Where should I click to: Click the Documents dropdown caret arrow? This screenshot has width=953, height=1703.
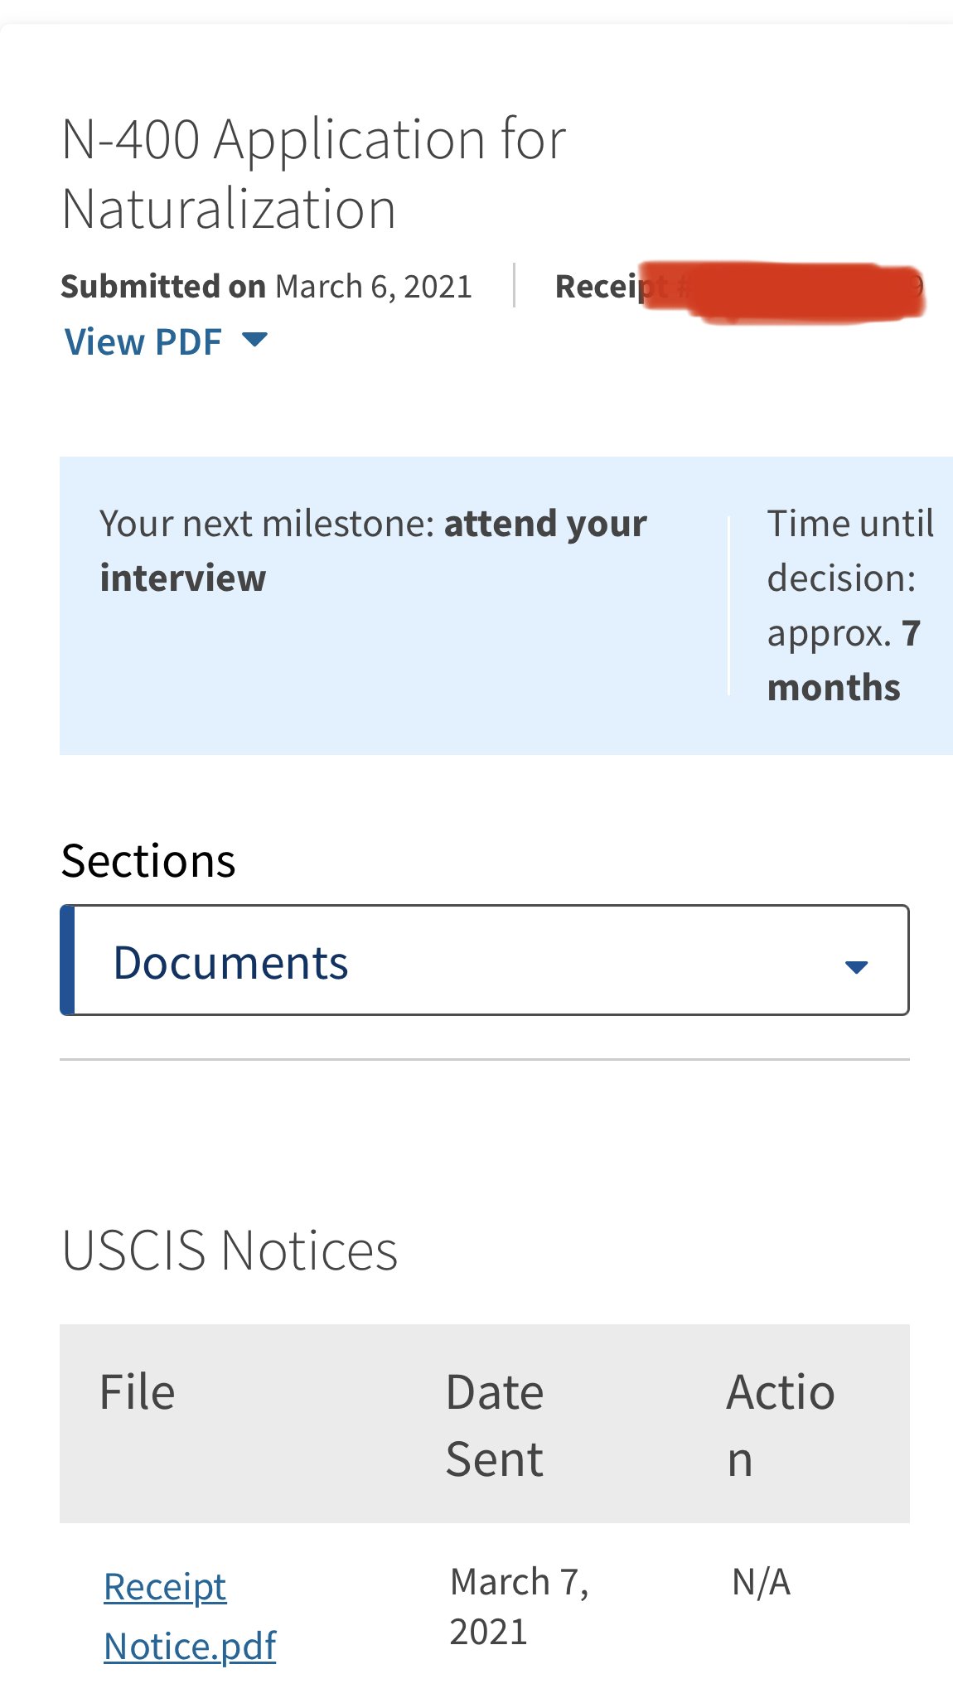pyautogui.click(x=856, y=966)
